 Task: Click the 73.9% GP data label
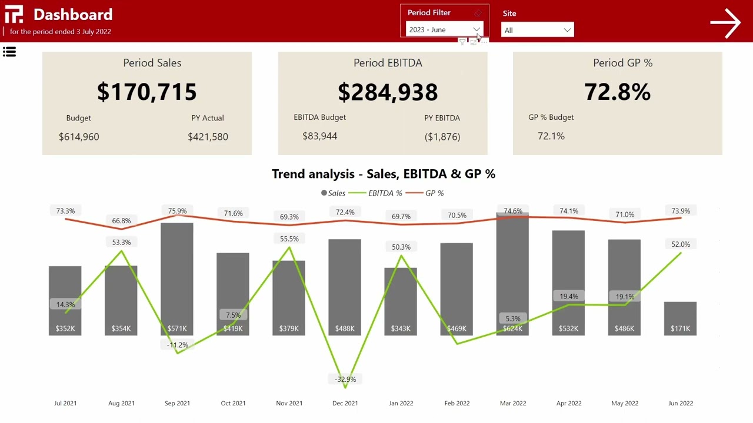[681, 211]
